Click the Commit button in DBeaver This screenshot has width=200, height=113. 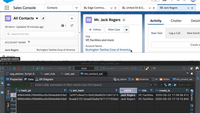point(47,68)
